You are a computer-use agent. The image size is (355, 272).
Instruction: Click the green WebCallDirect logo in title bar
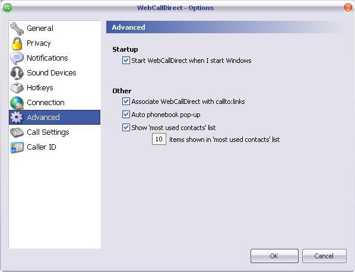tap(8, 8)
